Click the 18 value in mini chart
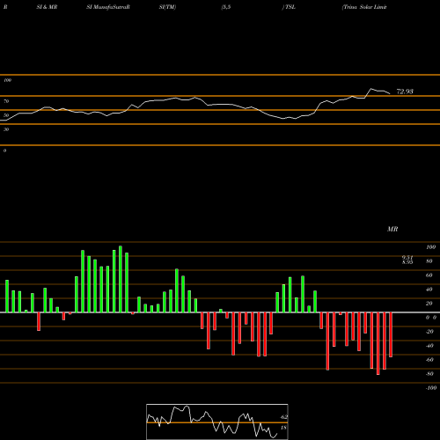The image size is (440, 440). pyautogui.click(x=283, y=428)
